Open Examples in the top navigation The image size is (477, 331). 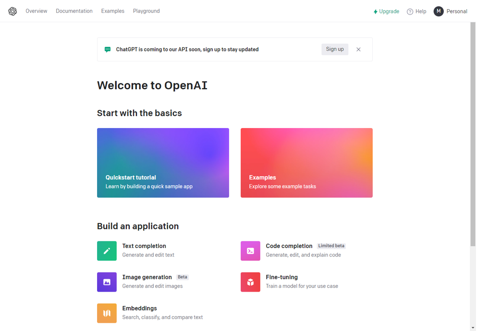pyautogui.click(x=112, y=11)
